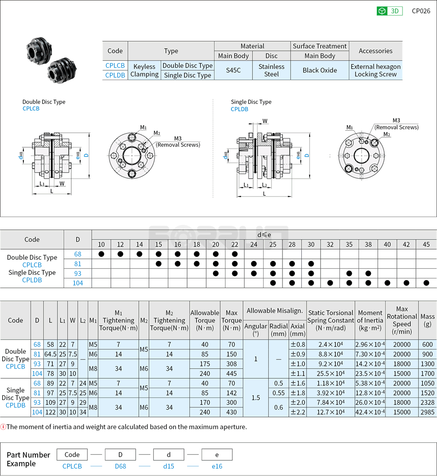
Task: Select D value 68 in the bore table
Action: click(78, 254)
